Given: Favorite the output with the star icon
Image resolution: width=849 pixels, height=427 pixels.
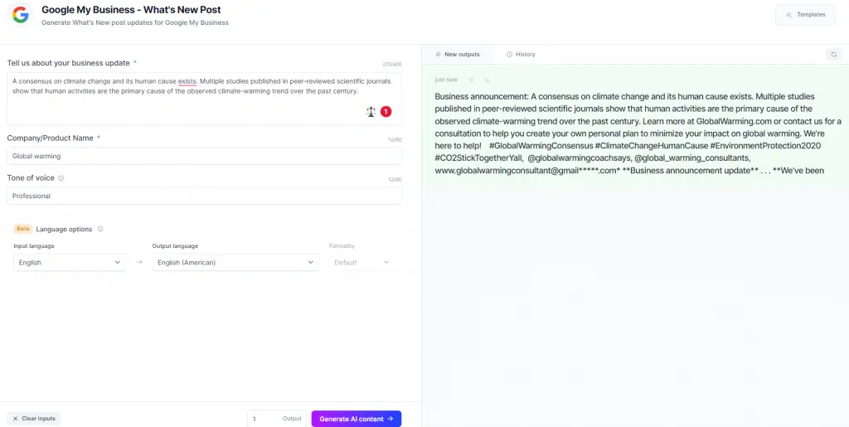Looking at the screenshot, I should tap(471, 80).
